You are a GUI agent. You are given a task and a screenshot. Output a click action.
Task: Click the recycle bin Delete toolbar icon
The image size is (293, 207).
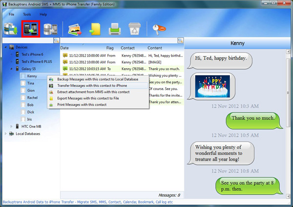point(135,29)
